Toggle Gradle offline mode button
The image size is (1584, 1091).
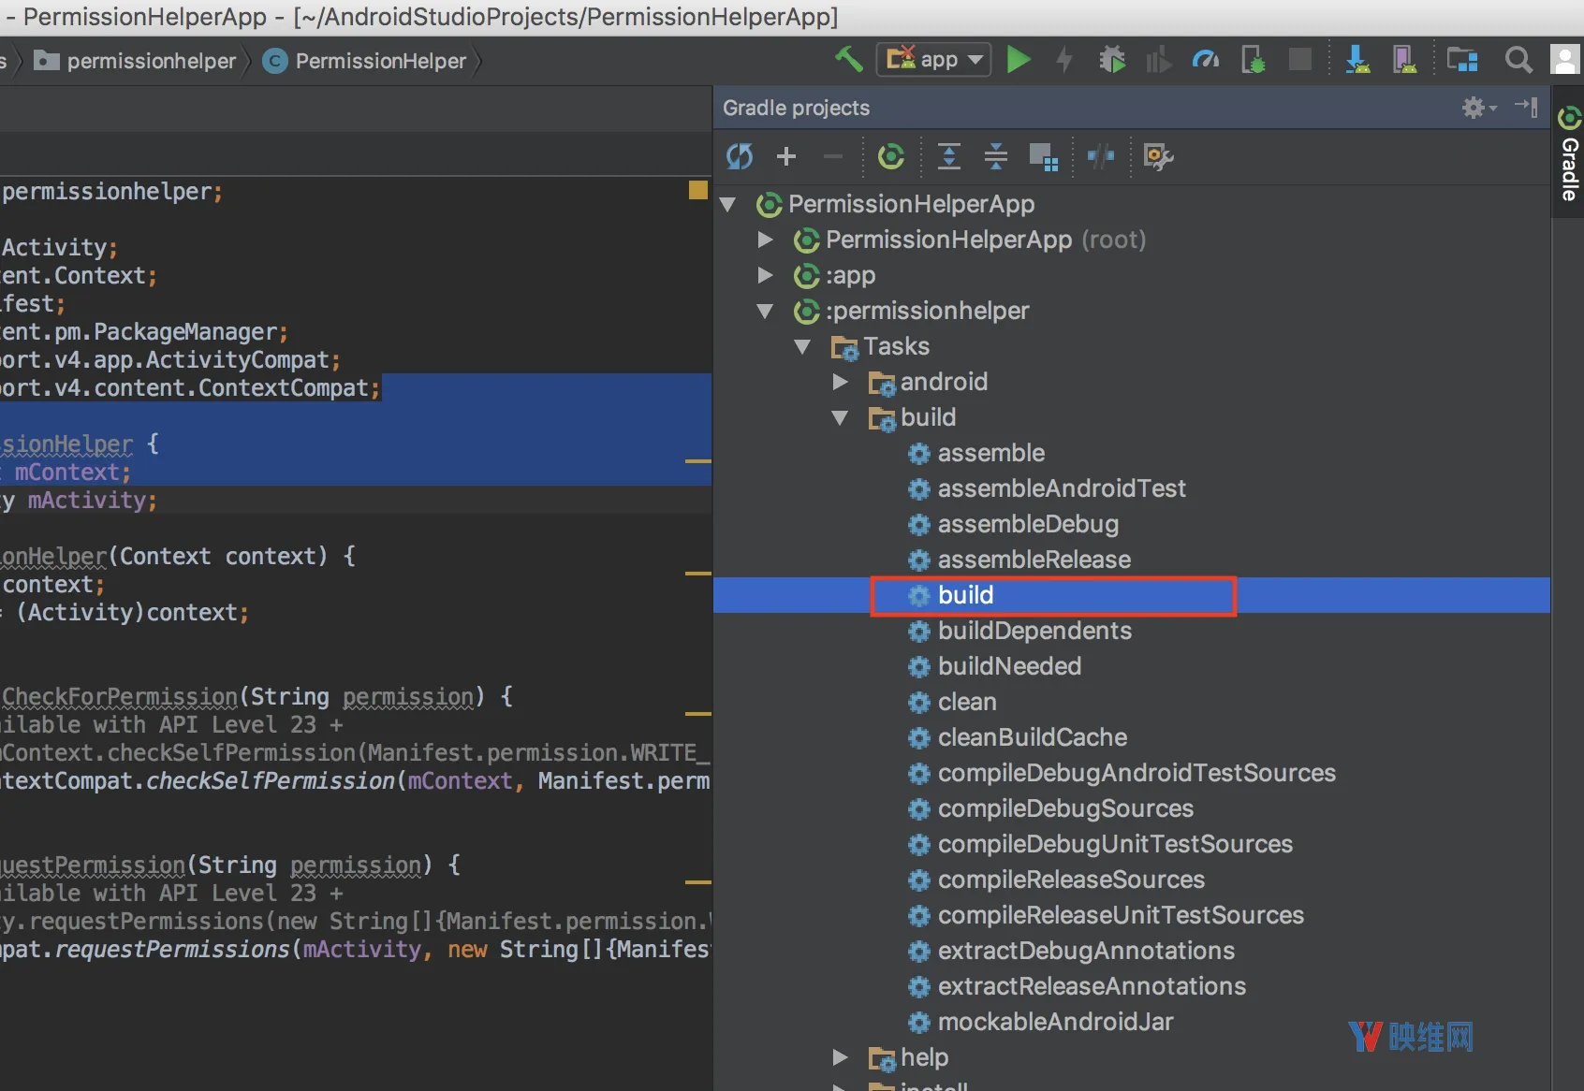tap(1101, 156)
